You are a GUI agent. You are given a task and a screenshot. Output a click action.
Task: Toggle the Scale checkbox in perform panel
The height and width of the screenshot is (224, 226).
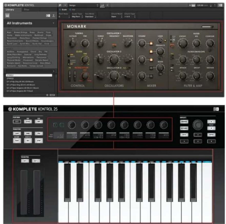60,10
